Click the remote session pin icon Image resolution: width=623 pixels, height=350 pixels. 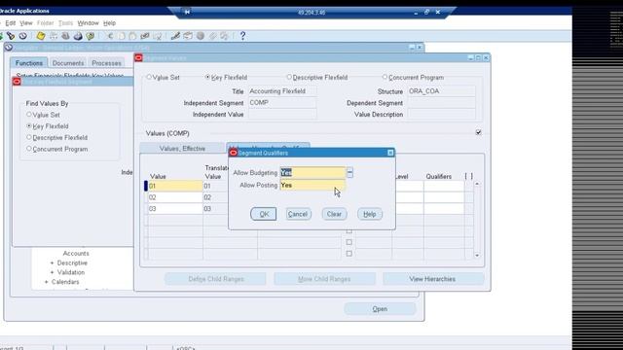tap(187, 12)
